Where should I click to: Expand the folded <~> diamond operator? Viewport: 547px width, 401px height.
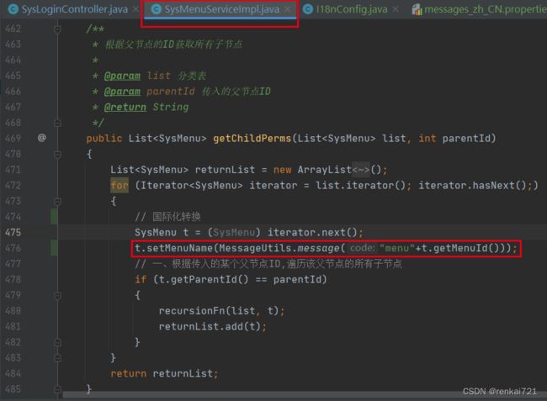(361, 170)
